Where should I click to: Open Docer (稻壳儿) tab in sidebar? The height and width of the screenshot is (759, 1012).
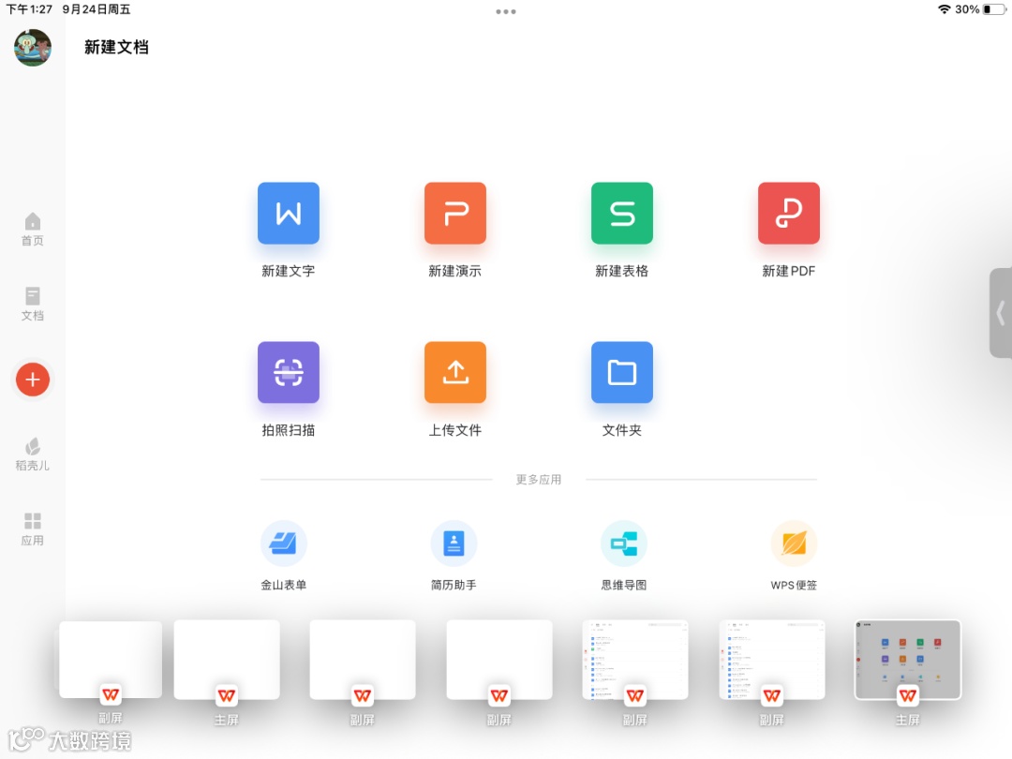click(32, 454)
